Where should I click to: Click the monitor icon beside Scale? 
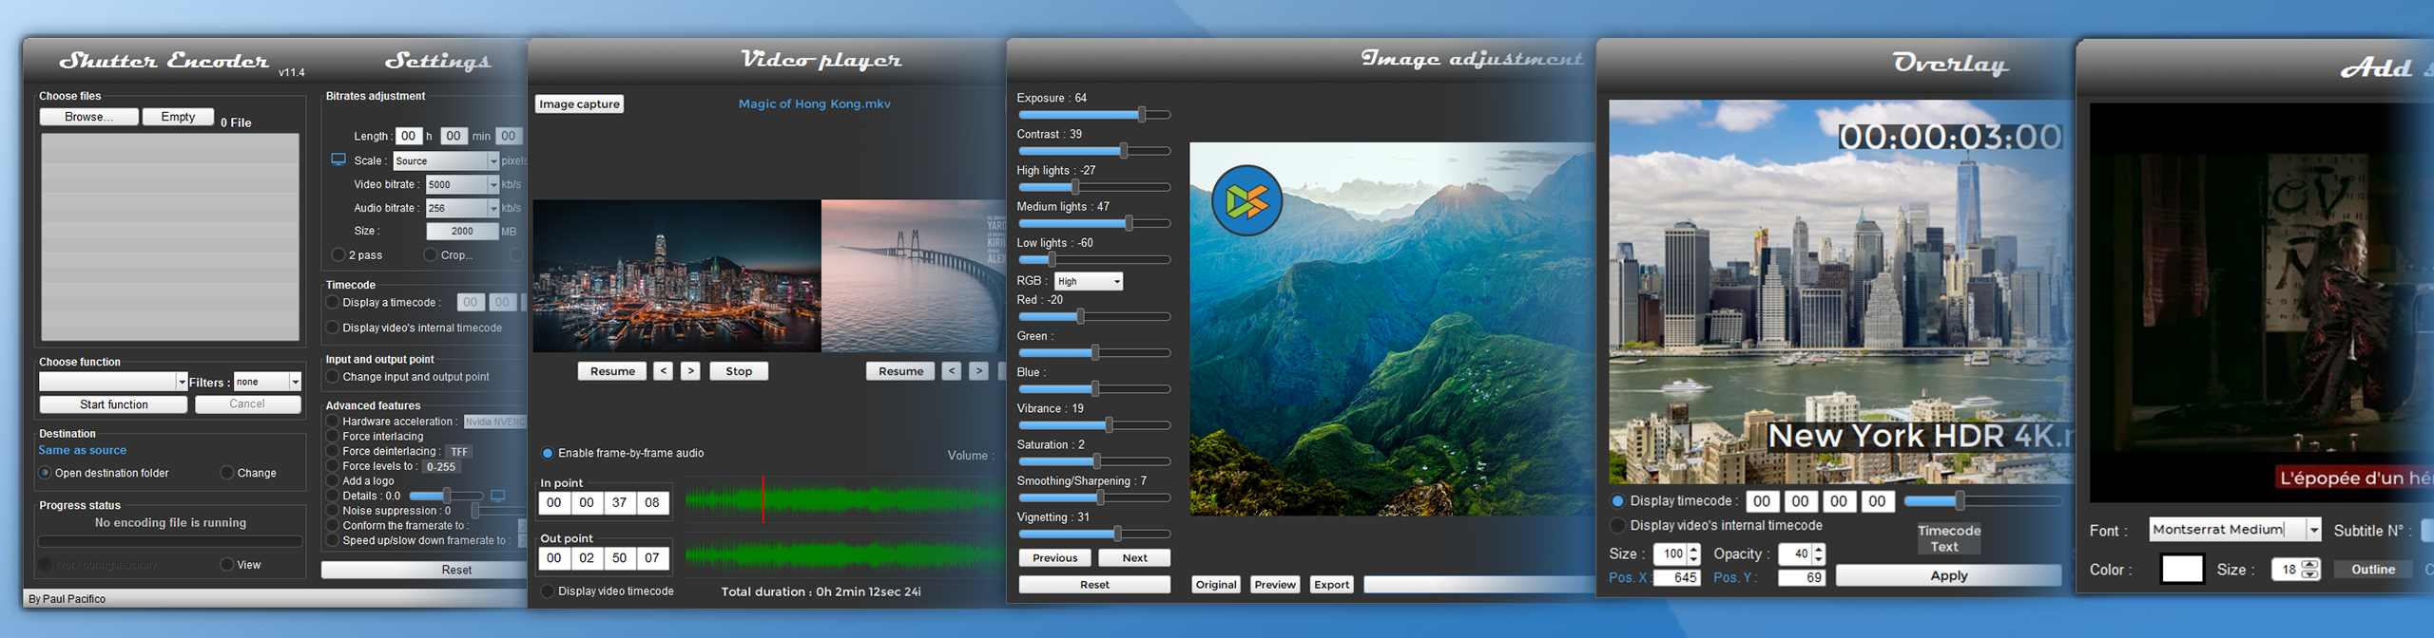[x=338, y=159]
